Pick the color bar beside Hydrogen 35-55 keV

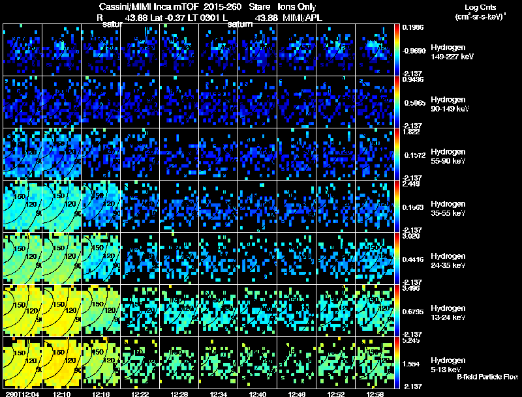(x=397, y=207)
